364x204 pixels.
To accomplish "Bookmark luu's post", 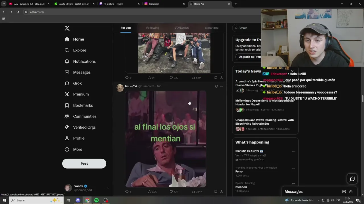I will click(216, 192).
